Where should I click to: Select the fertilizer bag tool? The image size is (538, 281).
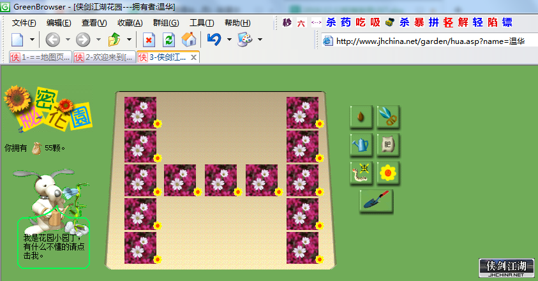coord(388,145)
